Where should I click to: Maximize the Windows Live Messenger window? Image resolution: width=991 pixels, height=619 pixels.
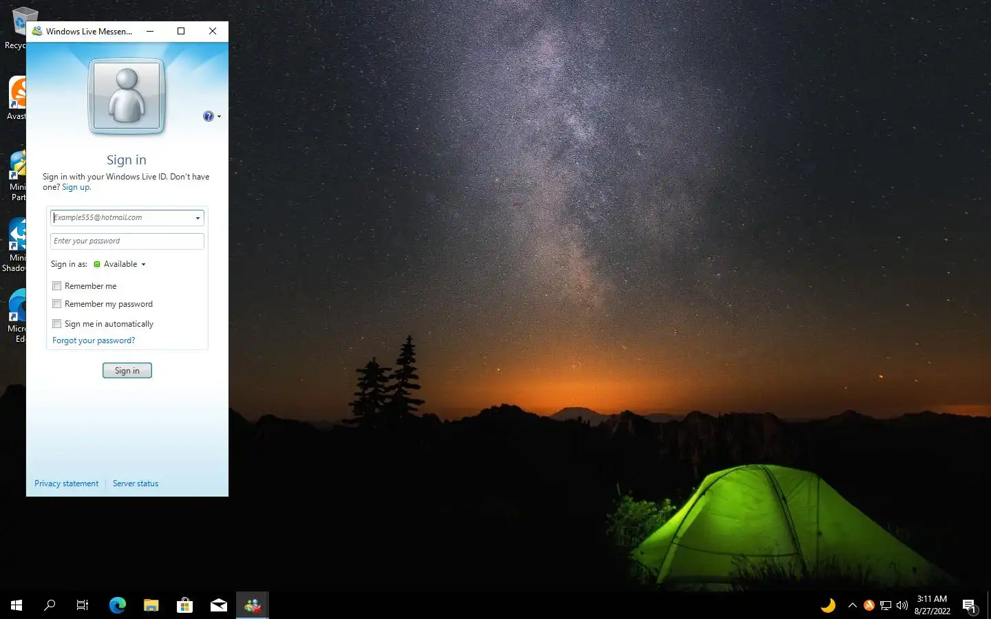coord(181,31)
